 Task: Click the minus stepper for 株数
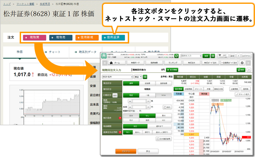tap(148, 101)
